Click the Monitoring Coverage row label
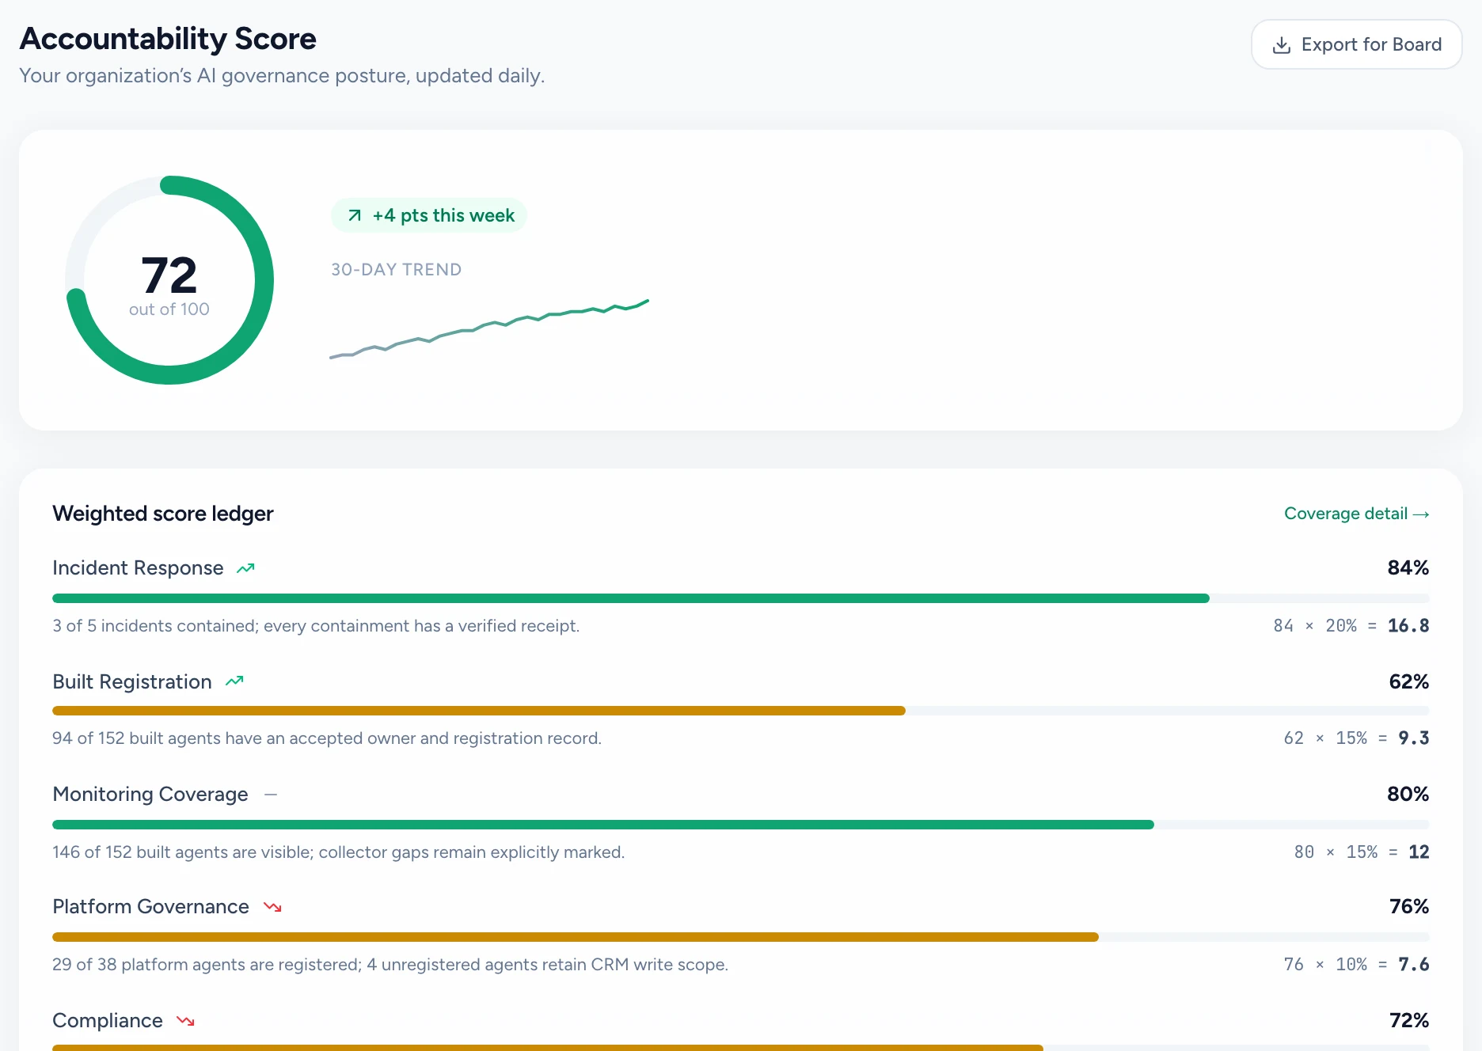Image resolution: width=1482 pixels, height=1051 pixels. [150, 794]
